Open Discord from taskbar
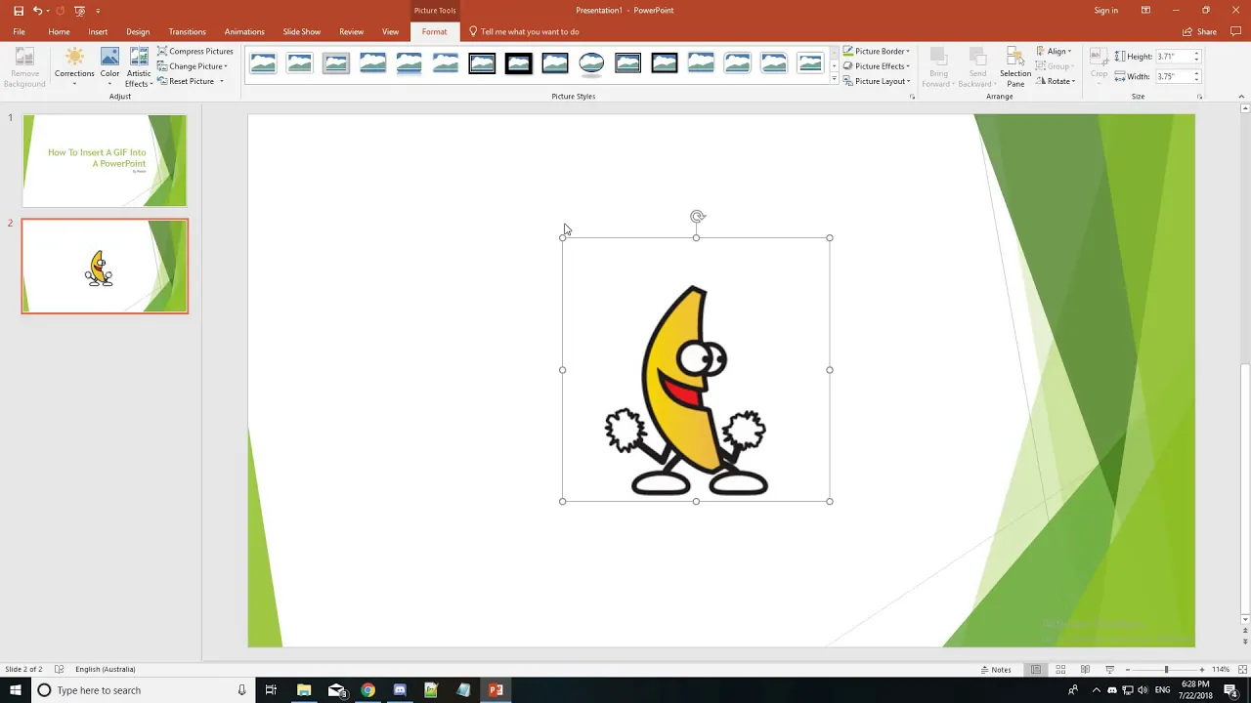 pos(400,690)
